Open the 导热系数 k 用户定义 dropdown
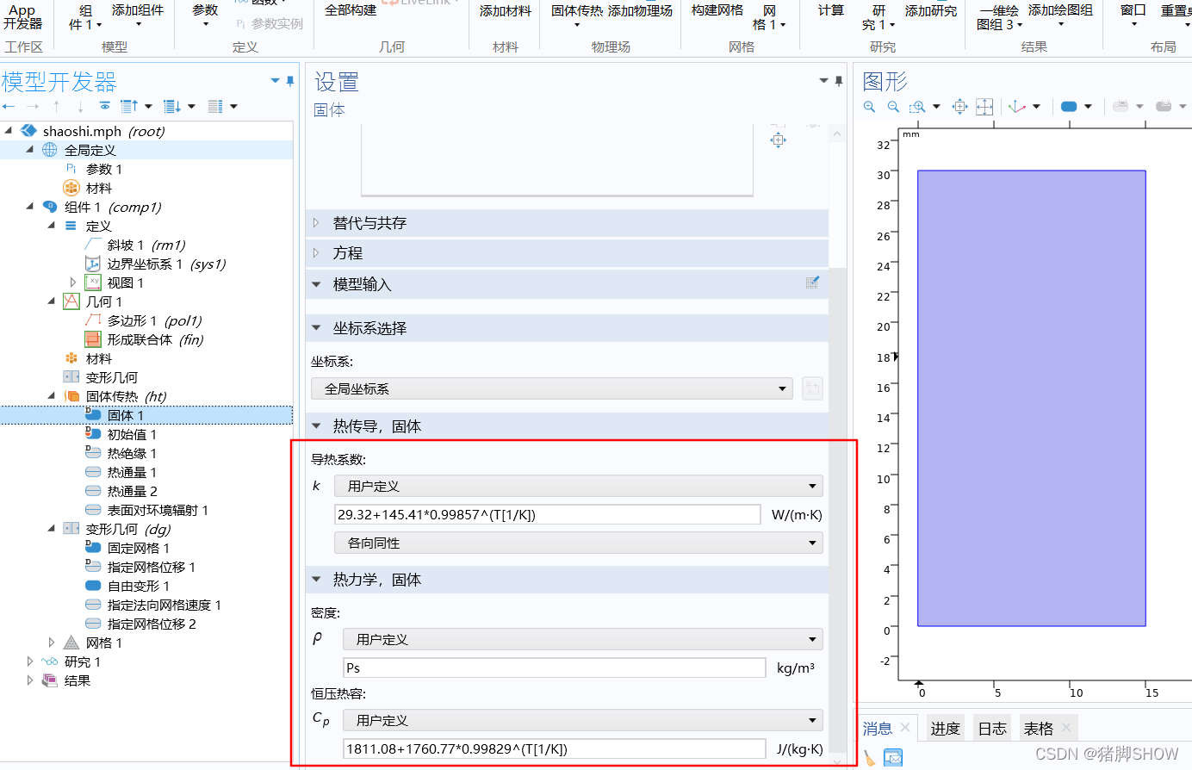1192x770 pixels. [x=579, y=486]
